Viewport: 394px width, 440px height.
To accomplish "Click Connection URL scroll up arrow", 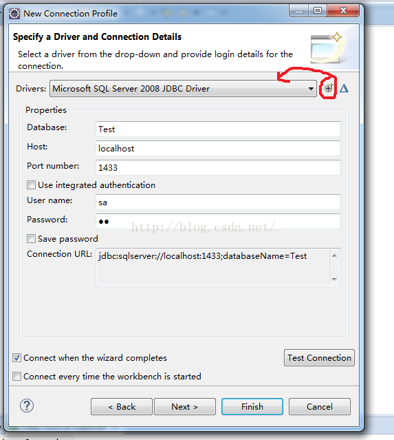I will tap(334, 255).
